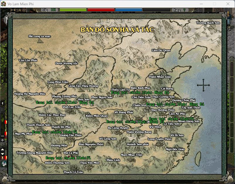Image resolution: width=235 pixels, height=184 pixels.
Task: Click the Đại Lý Phủ city label
Action: click(71, 153)
